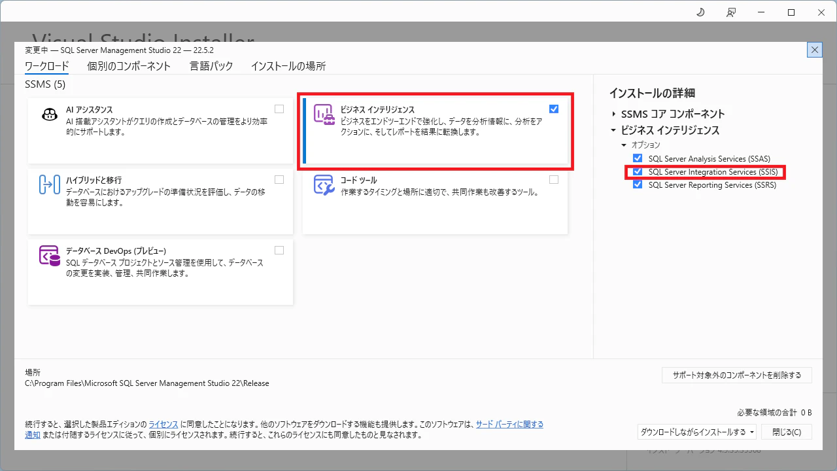Click the インストールの詳細 heading
The width and height of the screenshot is (837, 471).
[652, 94]
